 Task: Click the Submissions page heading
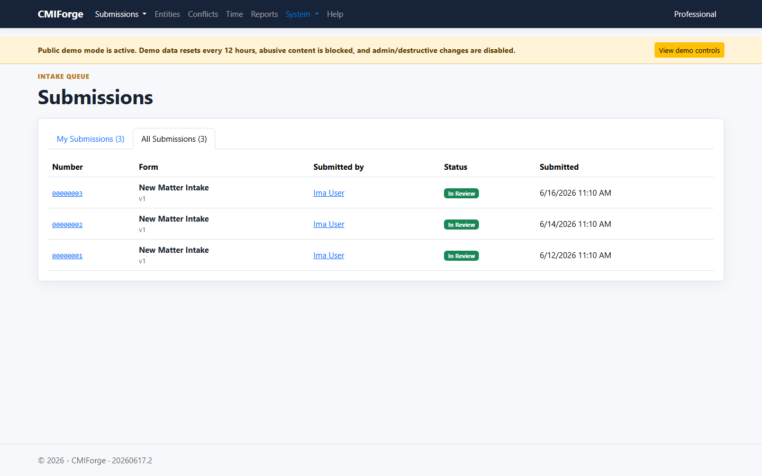[x=95, y=97]
